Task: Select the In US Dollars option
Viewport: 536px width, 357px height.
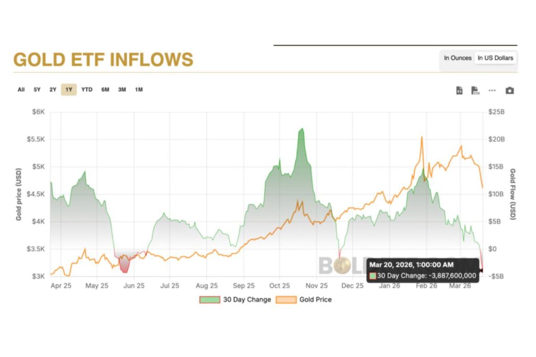Action: coord(495,58)
